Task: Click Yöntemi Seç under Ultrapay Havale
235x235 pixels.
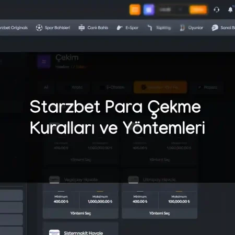Action: point(159,213)
